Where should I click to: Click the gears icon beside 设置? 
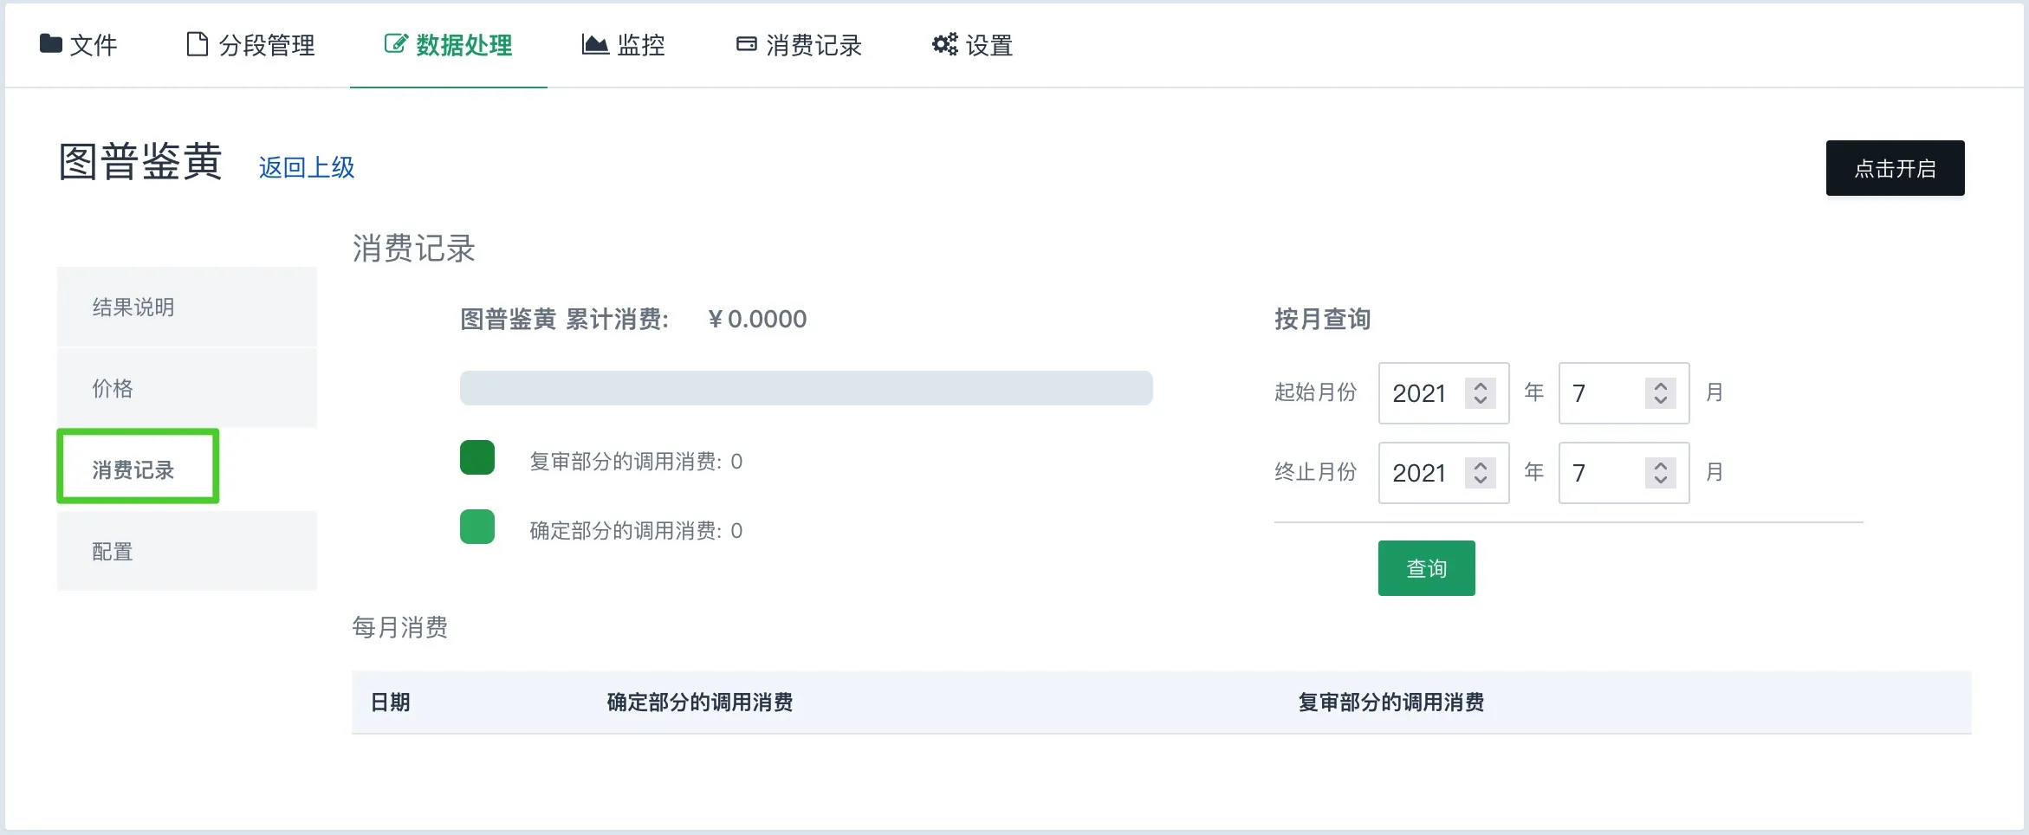(x=944, y=44)
